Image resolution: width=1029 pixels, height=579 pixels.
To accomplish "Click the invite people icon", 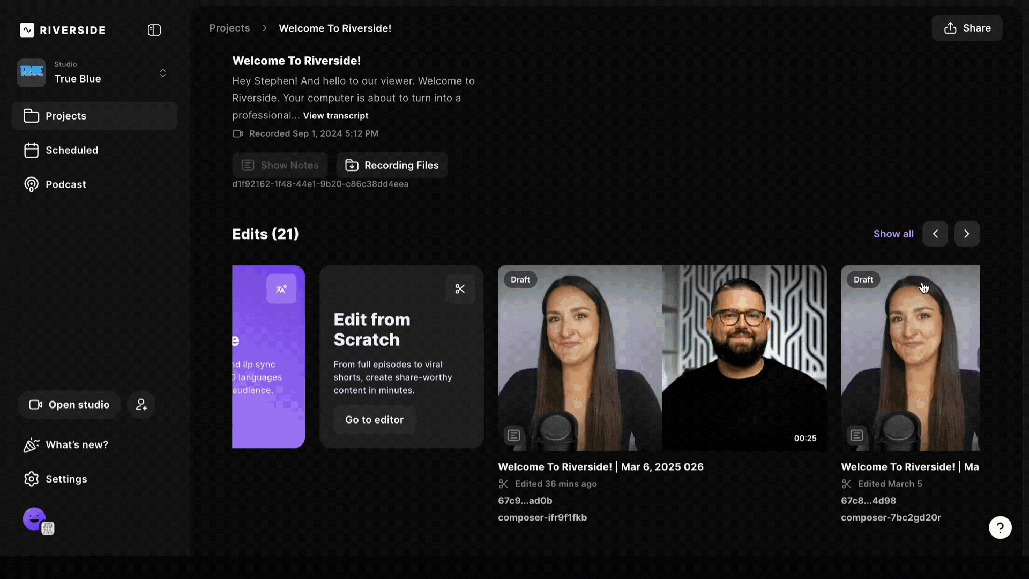I will [x=141, y=405].
